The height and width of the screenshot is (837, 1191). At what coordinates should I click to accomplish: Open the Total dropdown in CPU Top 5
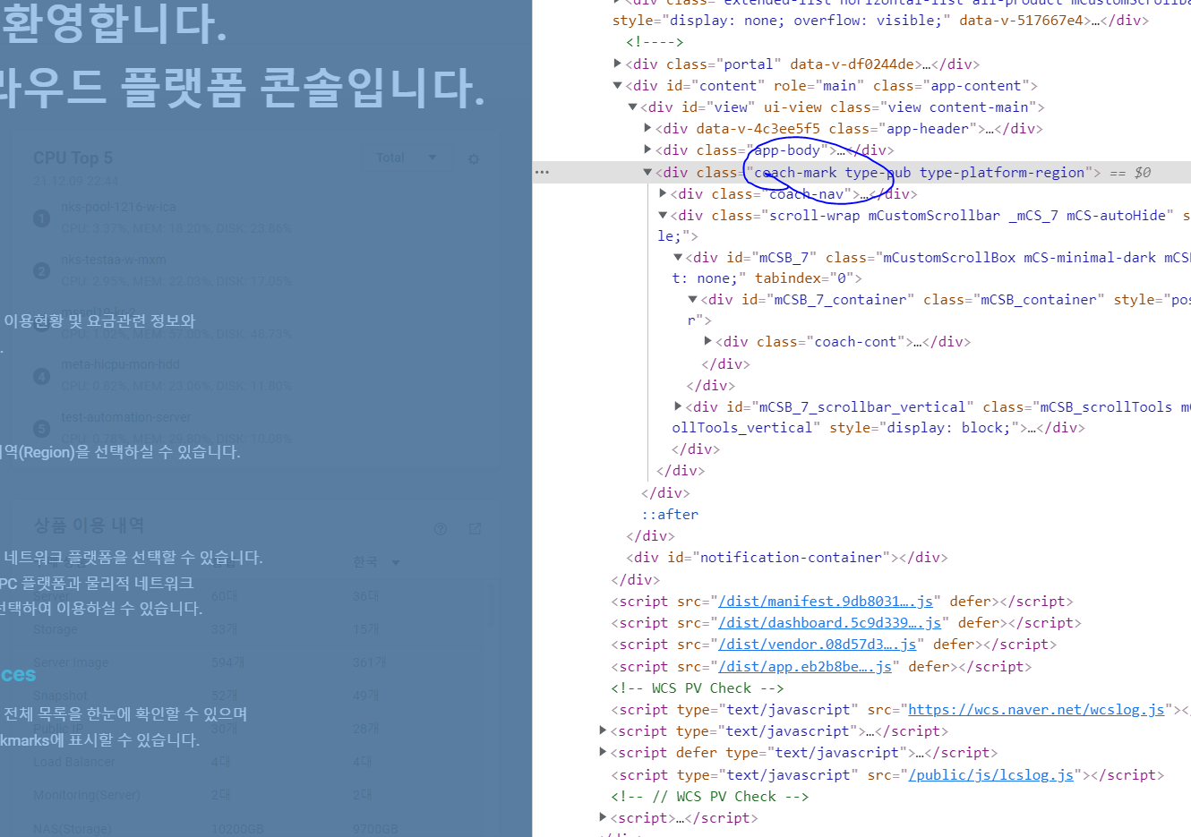[406, 158]
